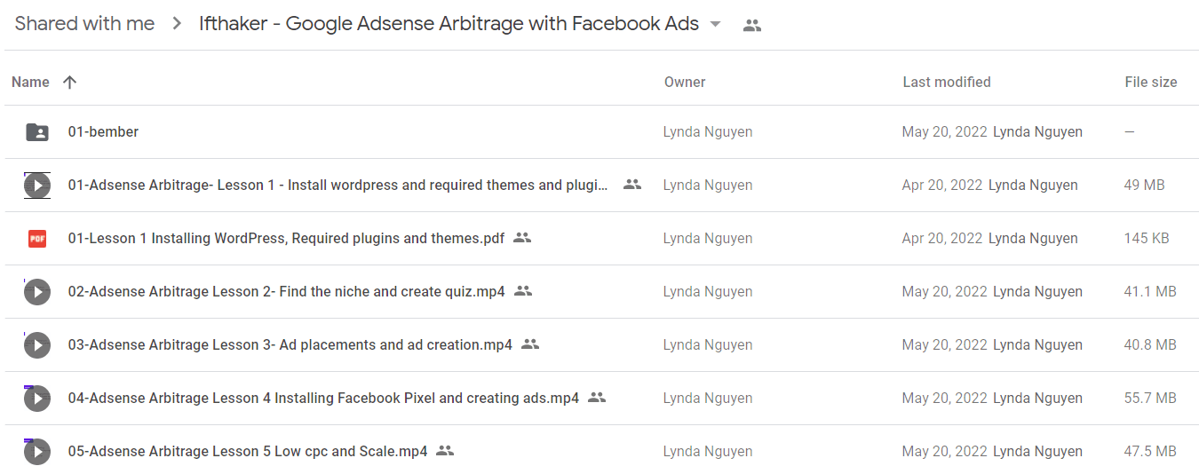Toggle the Name sort direction arrow
The image size is (1199, 474).
70,82
